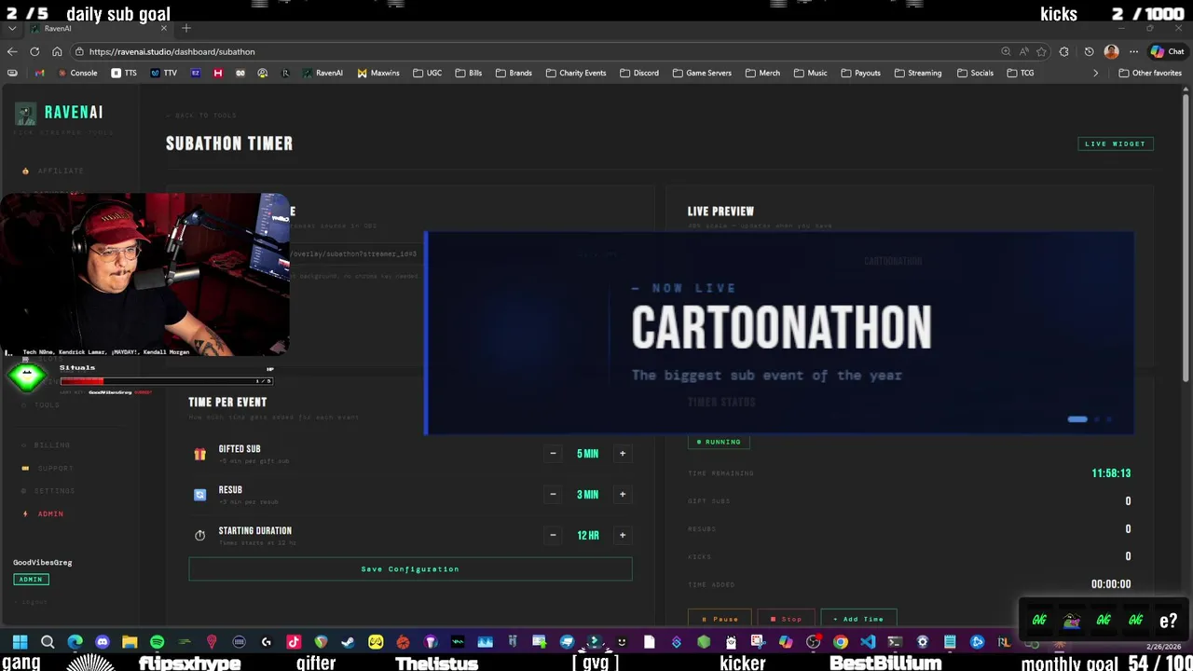1193x671 pixels.
Task: Open the RavenAI bookmark
Action: 322,73
